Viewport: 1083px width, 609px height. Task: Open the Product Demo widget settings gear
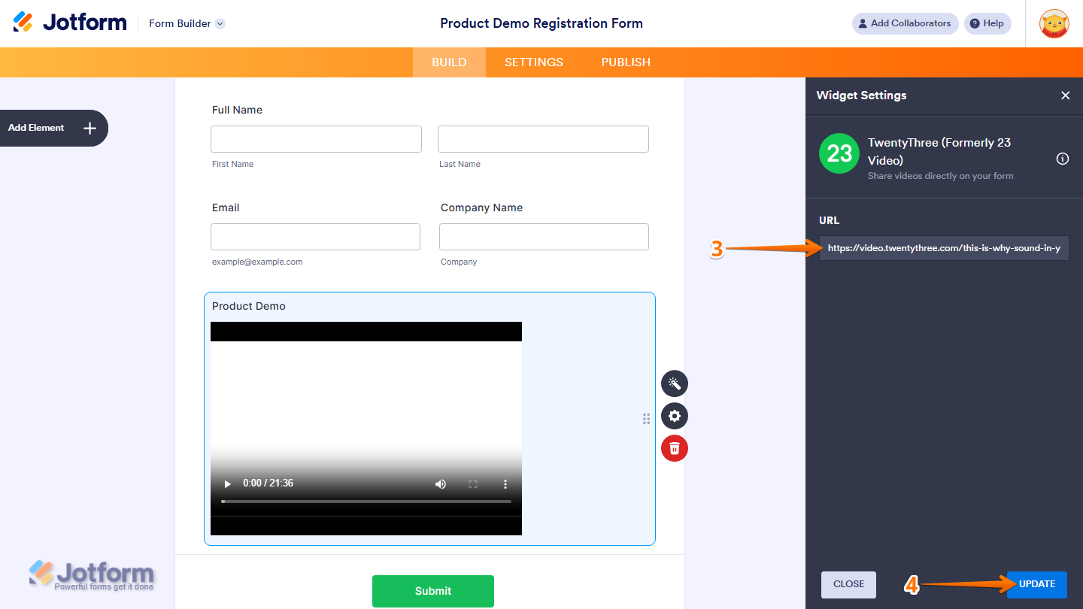[674, 416]
